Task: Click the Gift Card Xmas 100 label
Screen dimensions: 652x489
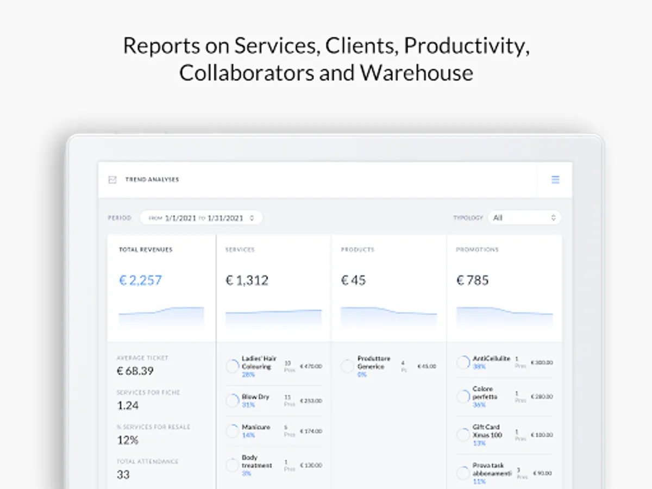Action: pyautogui.click(x=487, y=431)
